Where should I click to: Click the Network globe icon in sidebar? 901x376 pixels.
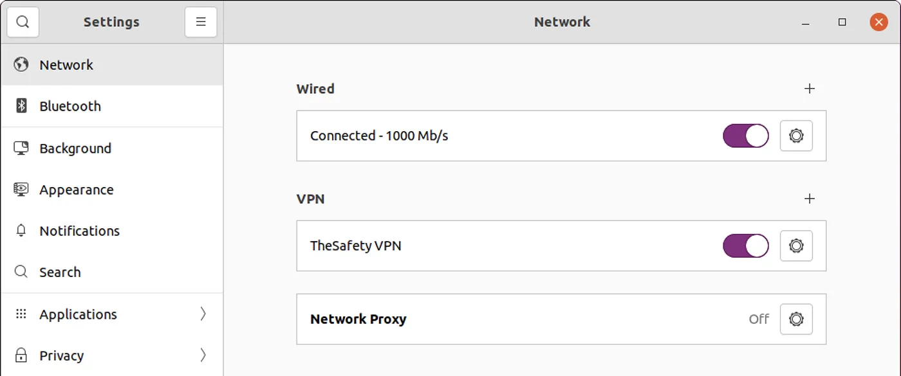point(21,64)
